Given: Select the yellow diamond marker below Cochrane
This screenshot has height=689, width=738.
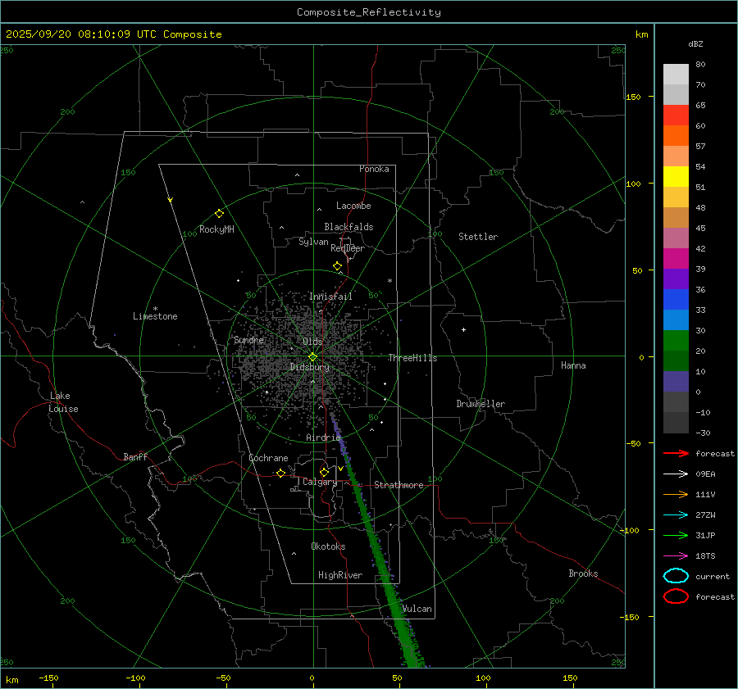Looking at the screenshot, I should (x=280, y=474).
